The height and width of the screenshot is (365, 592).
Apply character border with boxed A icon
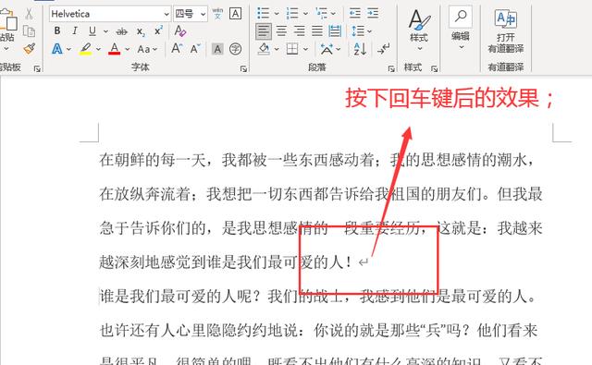coord(235,14)
